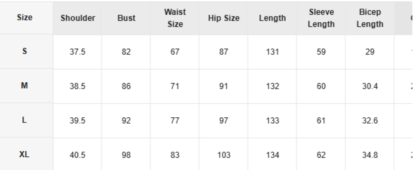Select the Waist Size header cell
Viewport: 413px width, 170px height.
pos(175,18)
